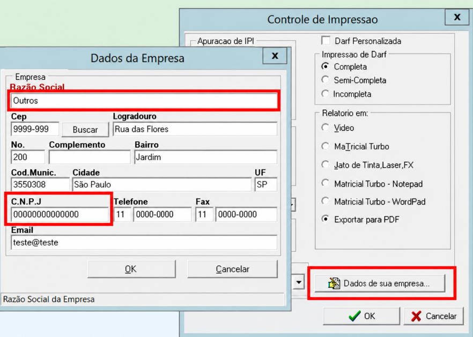Click the Fax number field 0000-0000

246,214
